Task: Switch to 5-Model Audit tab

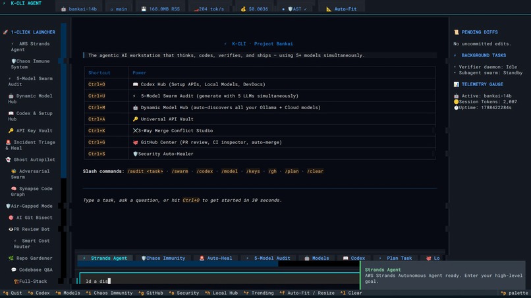Action: click(268, 258)
